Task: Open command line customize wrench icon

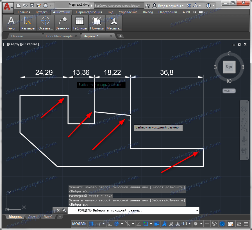Action: 64,210
